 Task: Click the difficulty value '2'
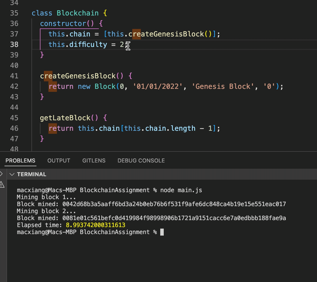(122, 44)
